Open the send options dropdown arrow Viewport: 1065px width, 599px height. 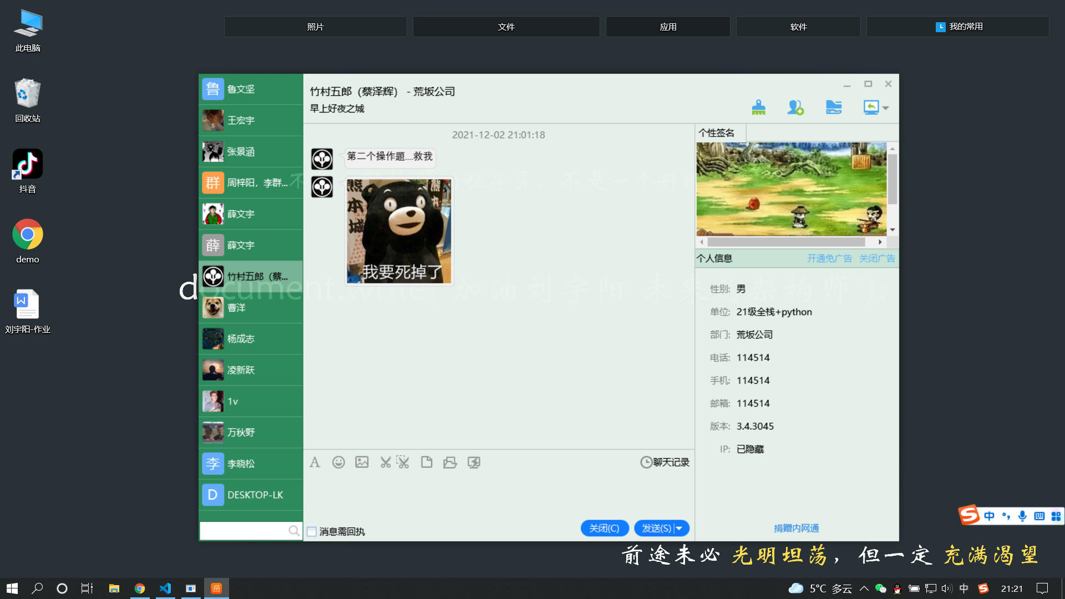[x=679, y=528]
